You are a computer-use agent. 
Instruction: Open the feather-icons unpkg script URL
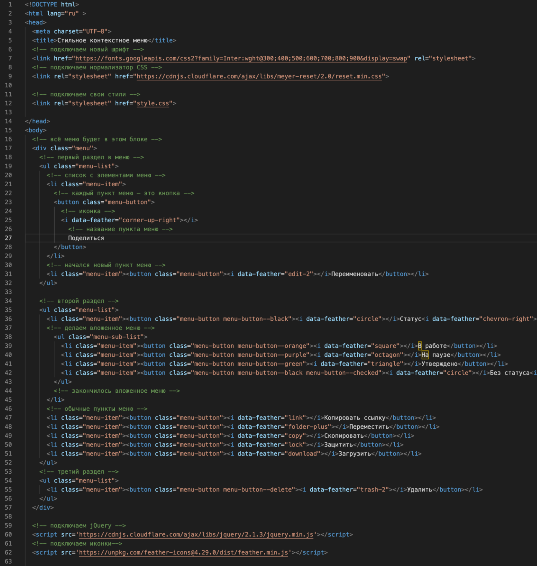click(x=183, y=552)
